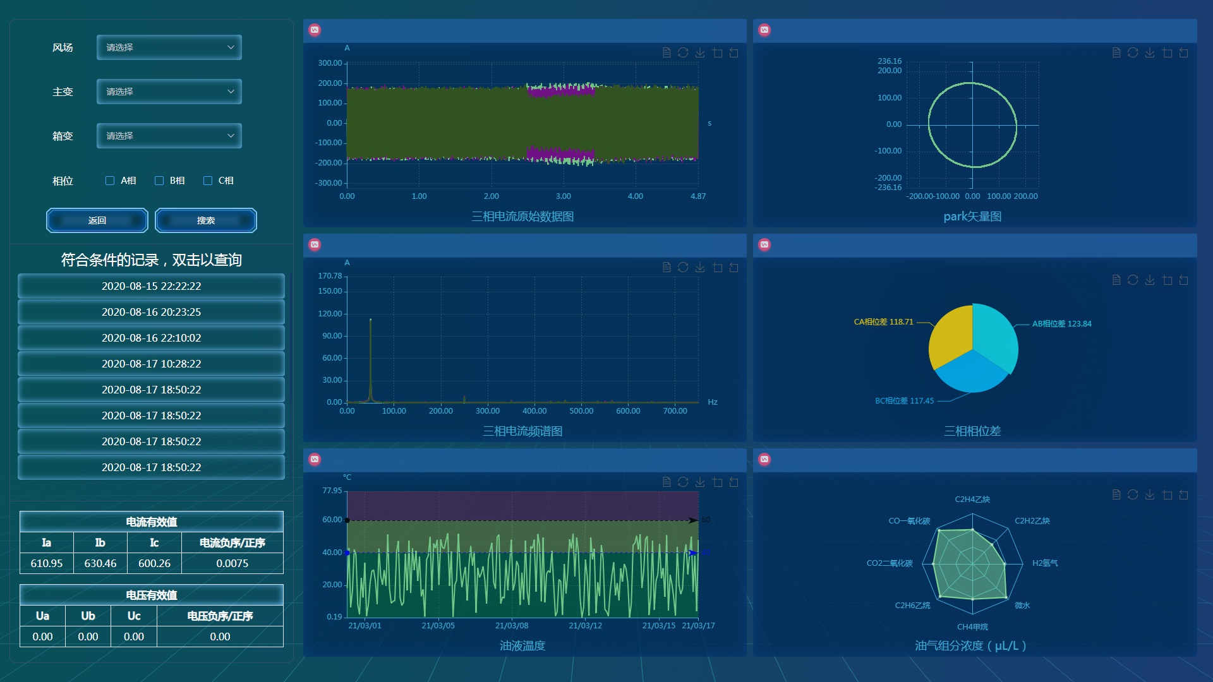Click the H2氢气 radar axis label
Image resolution: width=1213 pixels, height=682 pixels.
pyautogui.click(x=1045, y=563)
